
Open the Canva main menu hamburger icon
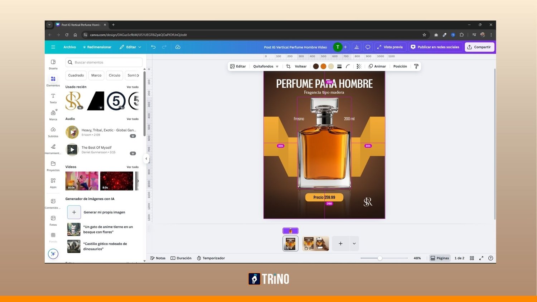(x=53, y=47)
